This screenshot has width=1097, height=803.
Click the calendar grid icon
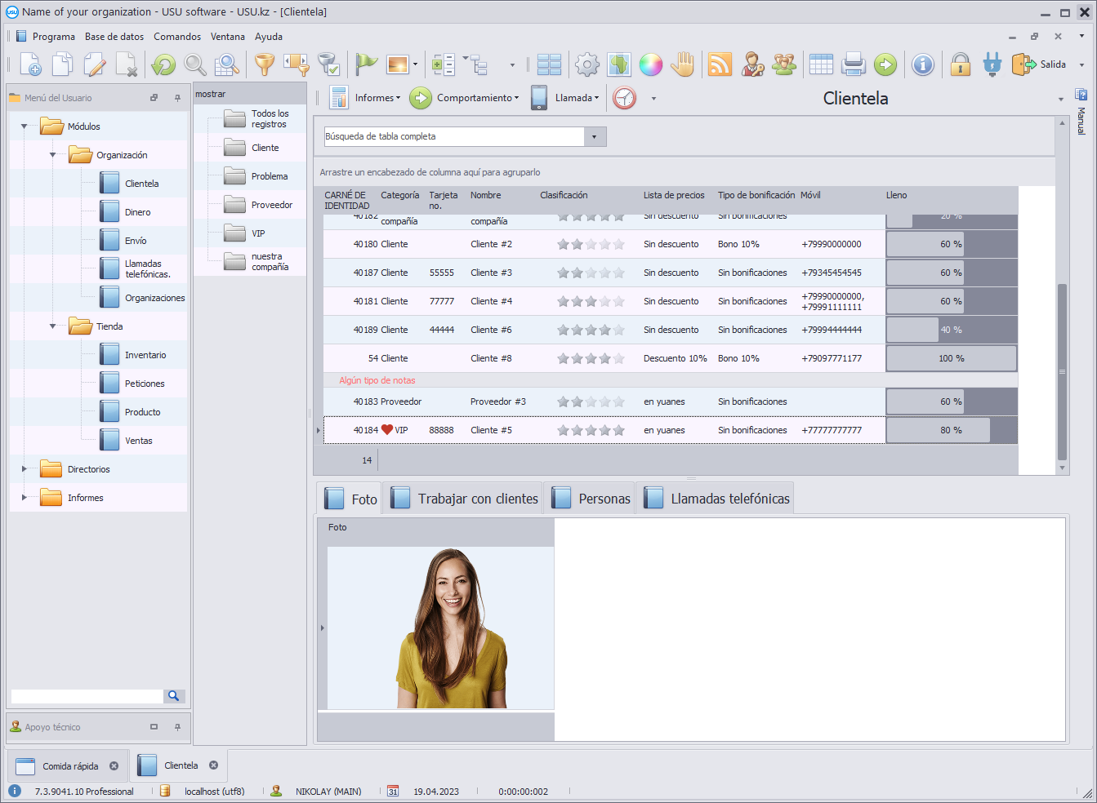(821, 64)
